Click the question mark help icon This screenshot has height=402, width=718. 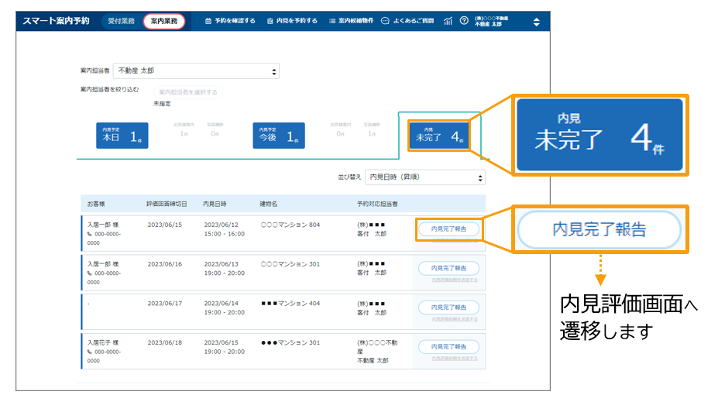click(x=464, y=21)
